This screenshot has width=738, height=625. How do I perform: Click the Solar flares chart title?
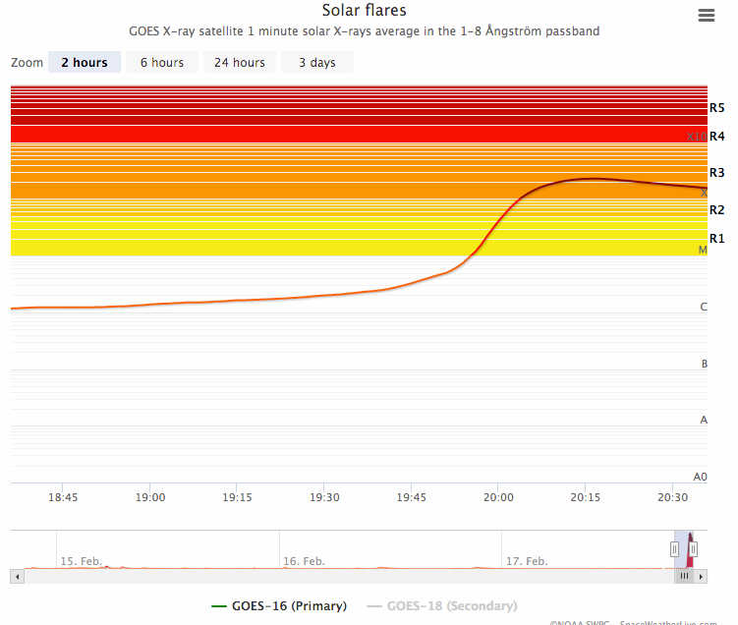tap(364, 11)
